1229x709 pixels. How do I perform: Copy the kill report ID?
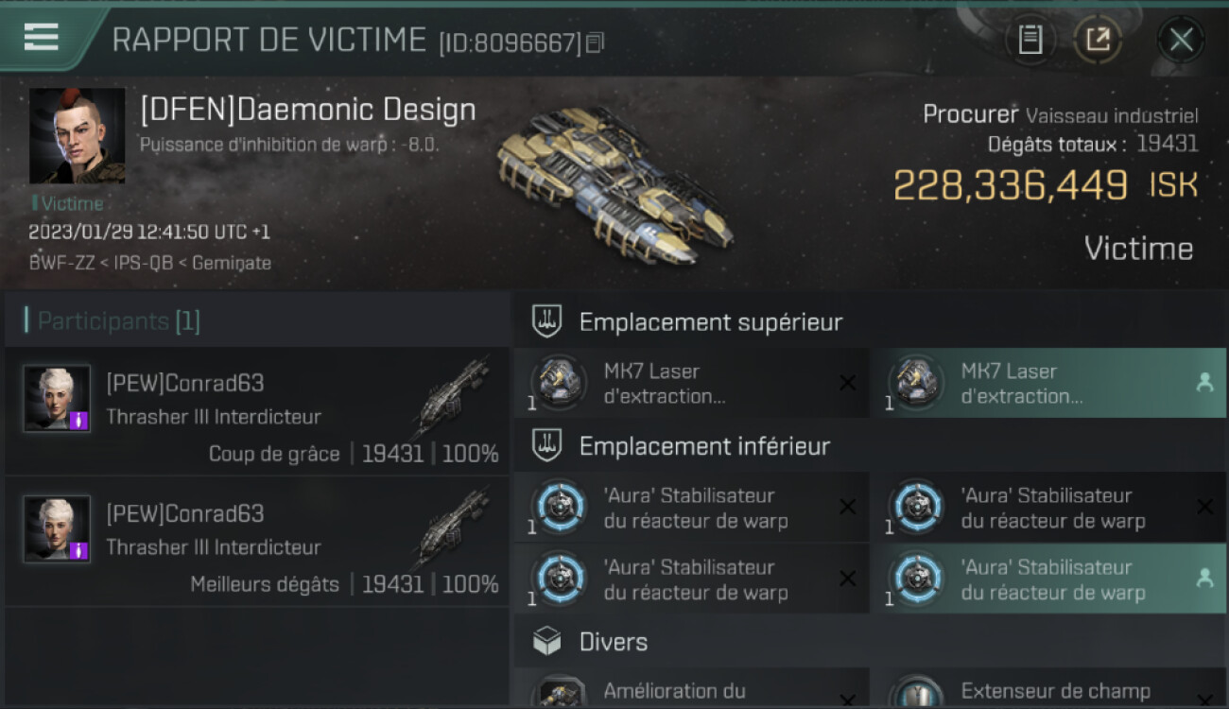pyautogui.click(x=595, y=43)
